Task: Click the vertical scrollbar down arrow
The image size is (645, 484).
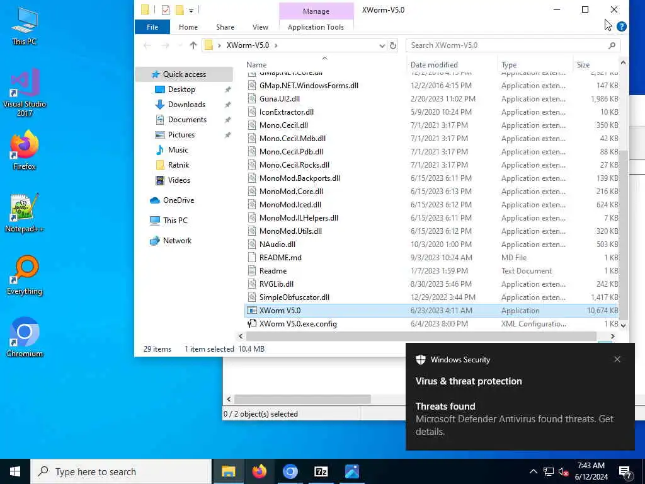Action: (x=623, y=325)
